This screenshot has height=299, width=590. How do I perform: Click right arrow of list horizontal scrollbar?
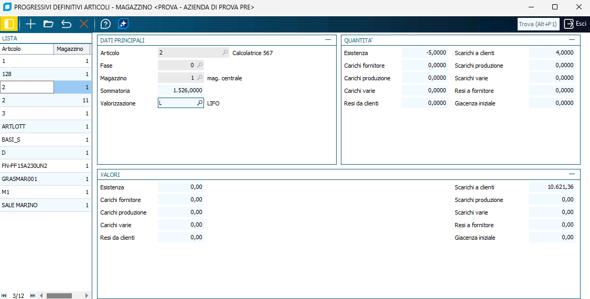click(87, 296)
